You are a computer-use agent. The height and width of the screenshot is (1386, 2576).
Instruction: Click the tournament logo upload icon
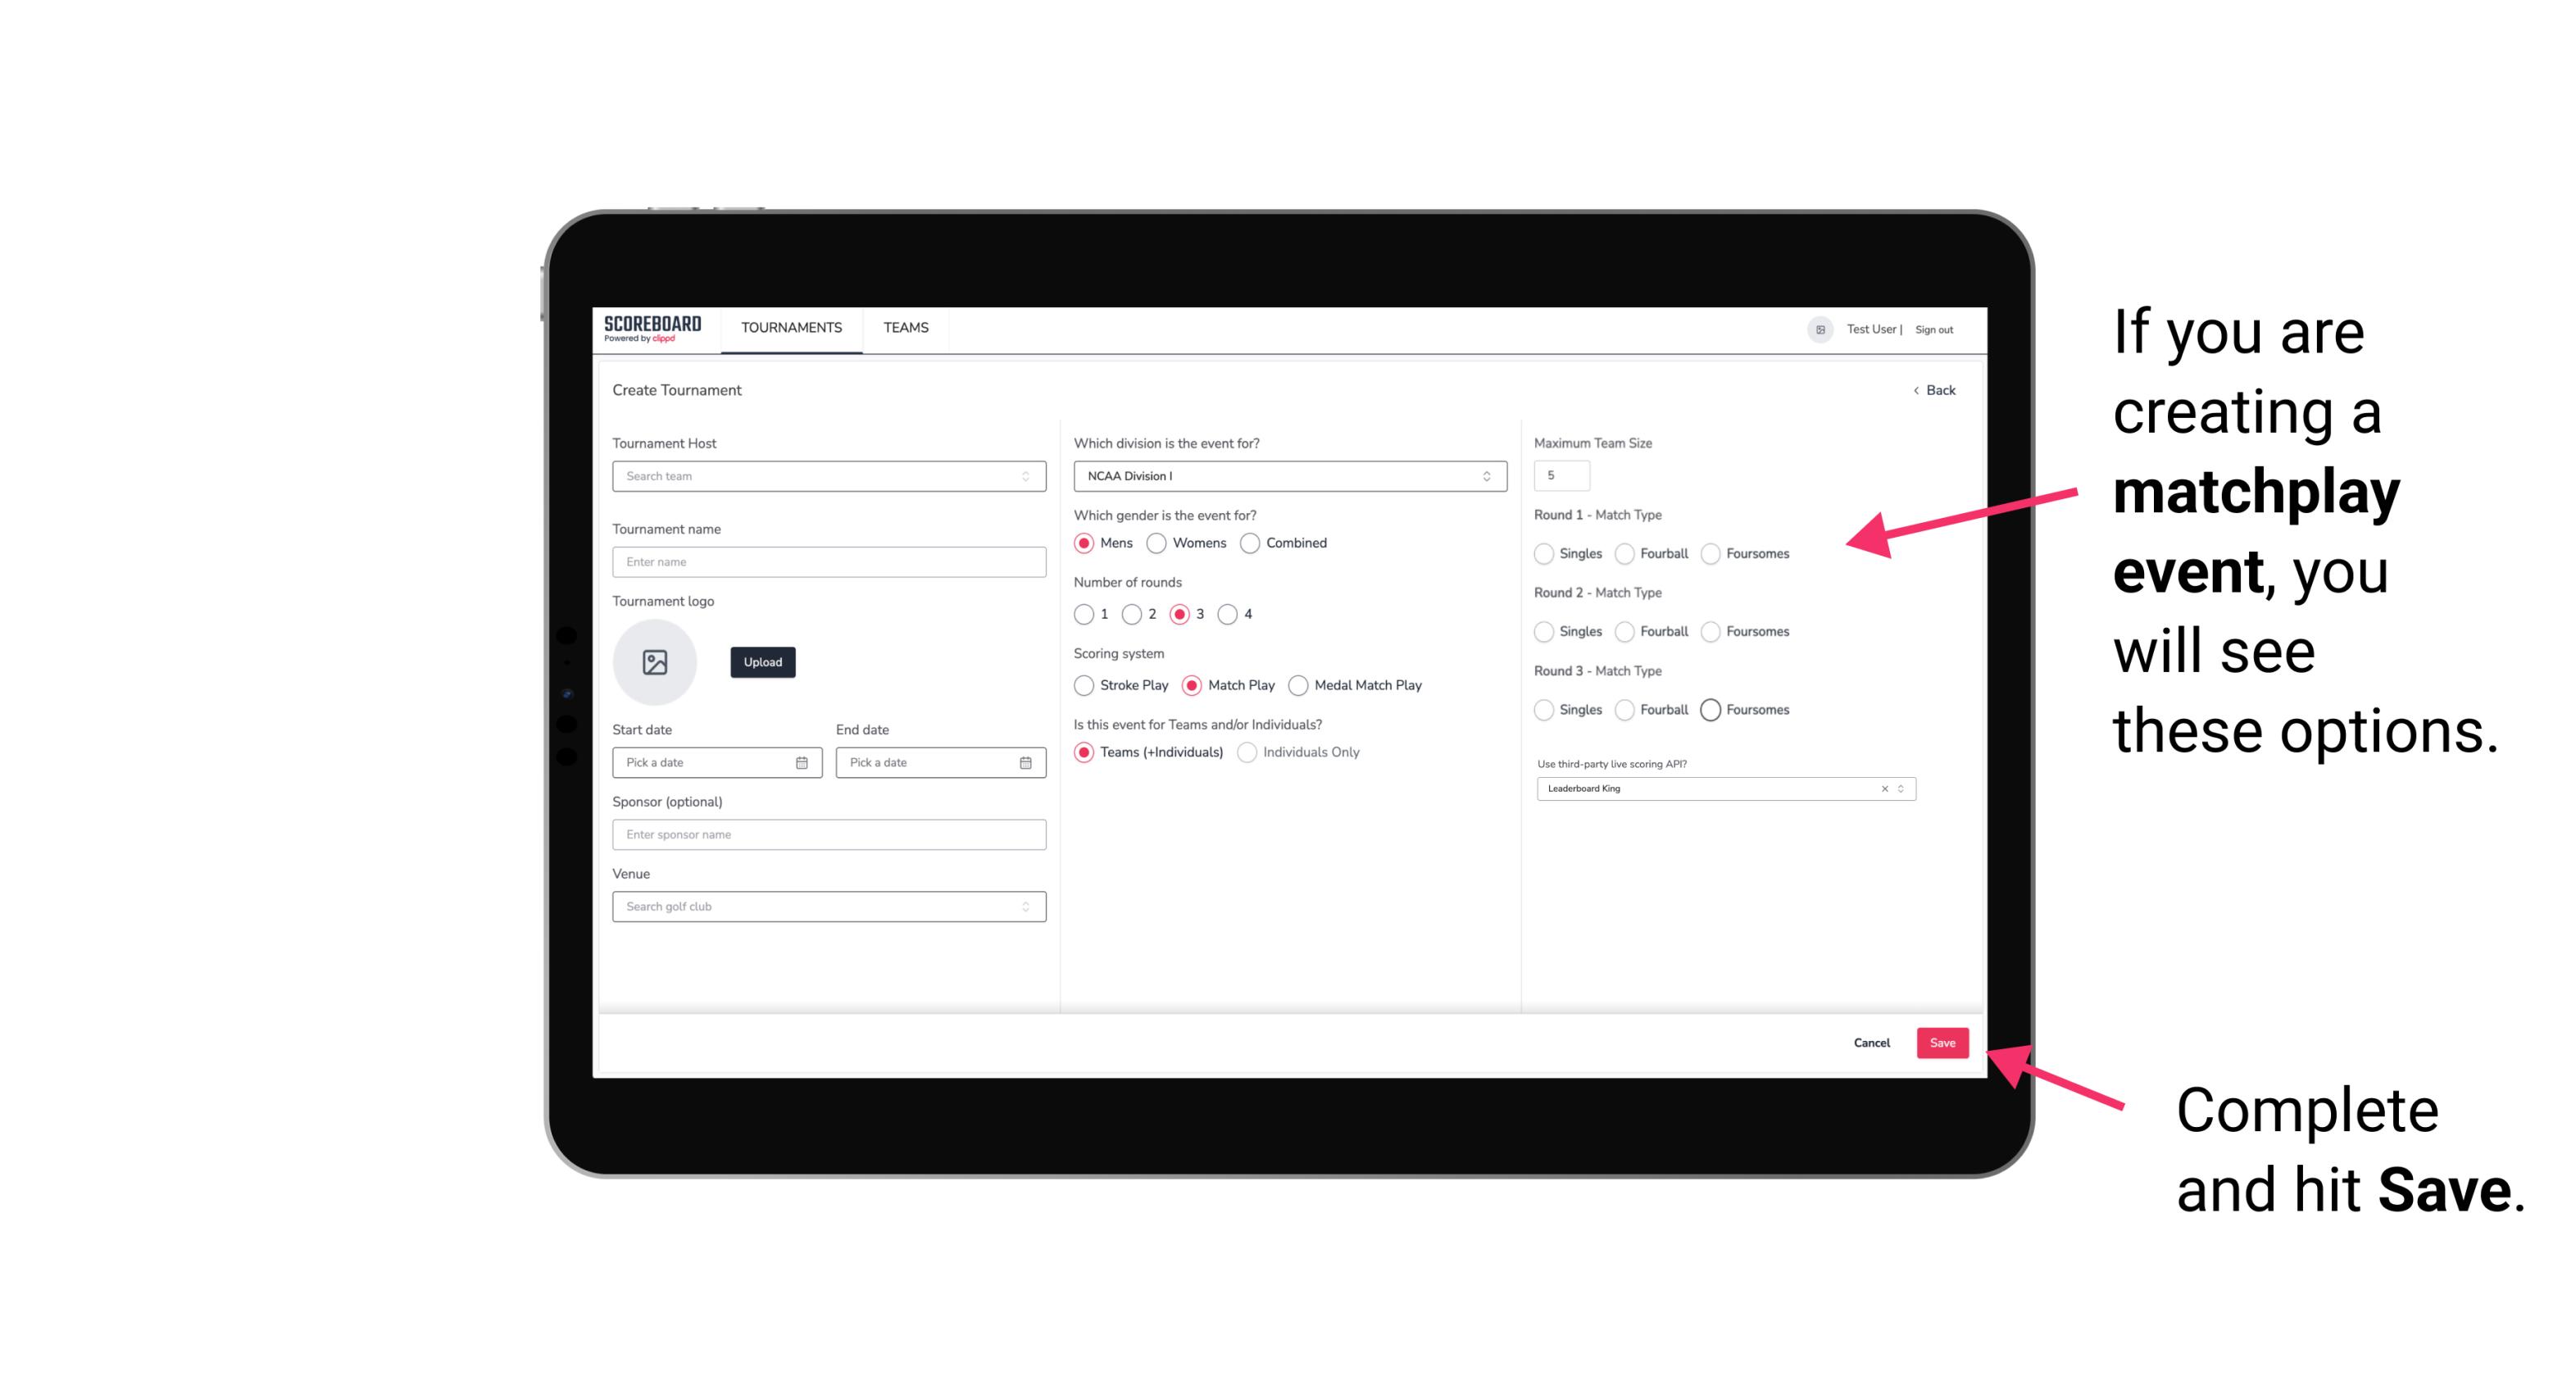(x=655, y=662)
